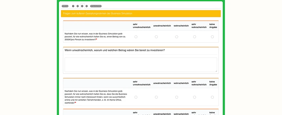Select 'unwahrscheinlich' for the 2000€ investment question
The image size is (282, 115).
[156, 37]
